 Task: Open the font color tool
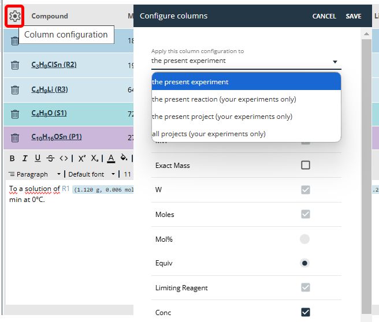[111, 159]
